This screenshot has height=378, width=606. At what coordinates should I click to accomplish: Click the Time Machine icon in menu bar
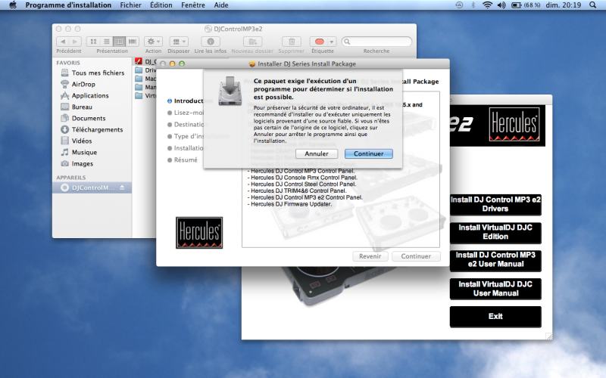pos(459,5)
